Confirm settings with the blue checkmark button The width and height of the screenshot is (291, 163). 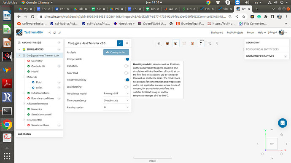[120, 43]
